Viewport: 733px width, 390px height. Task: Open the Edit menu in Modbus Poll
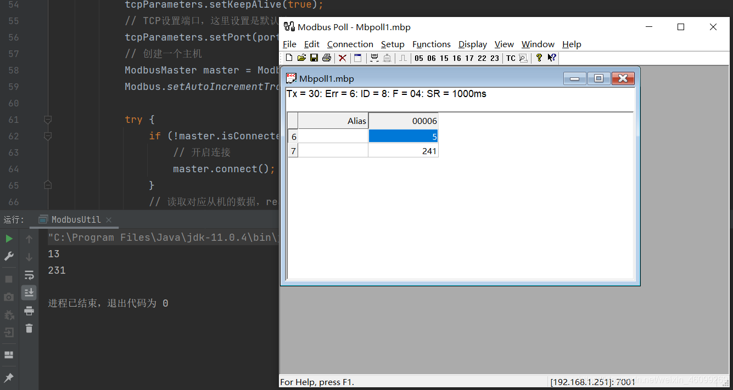pyautogui.click(x=312, y=44)
